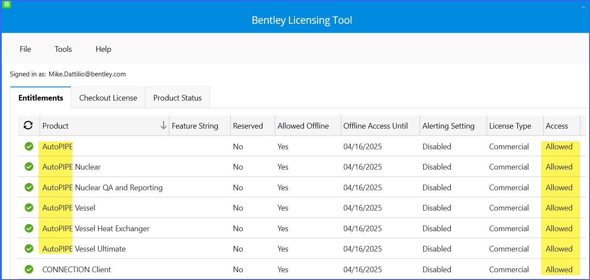This screenshot has width=590, height=280.
Task: Click the sort arrow in Product column
Action: pyautogui.click(x=163, y=126)
